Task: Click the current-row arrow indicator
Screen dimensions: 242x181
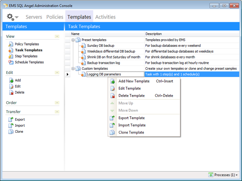Action: coord(67,74)
